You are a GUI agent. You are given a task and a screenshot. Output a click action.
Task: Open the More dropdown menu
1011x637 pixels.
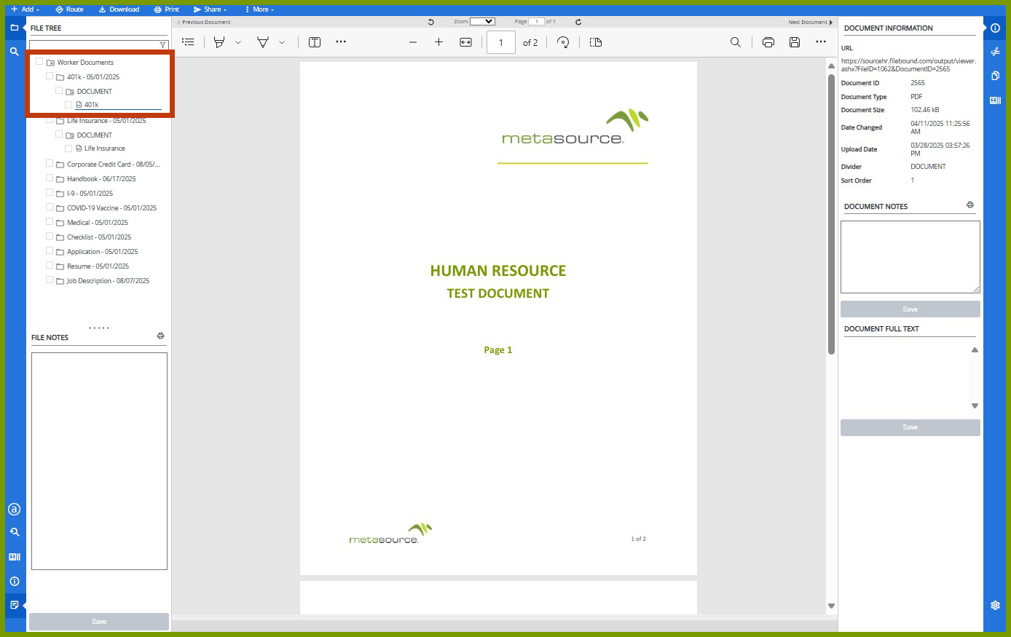tap(260, 9)
